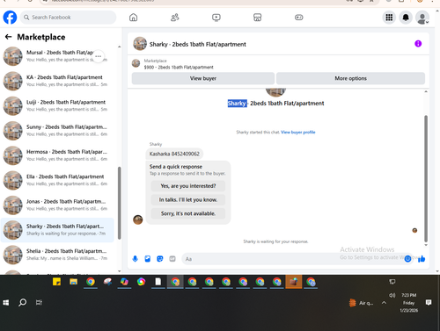Open the Facebook menu grid icon
440x331 pixels.
tap(389, 18)
